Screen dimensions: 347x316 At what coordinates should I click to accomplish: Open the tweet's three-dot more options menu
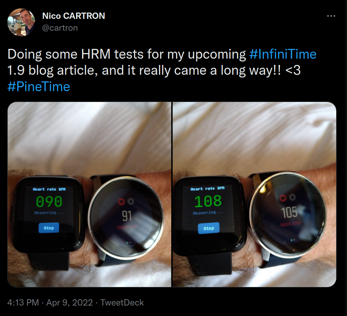pyautogui.click(x=331, y=16)
